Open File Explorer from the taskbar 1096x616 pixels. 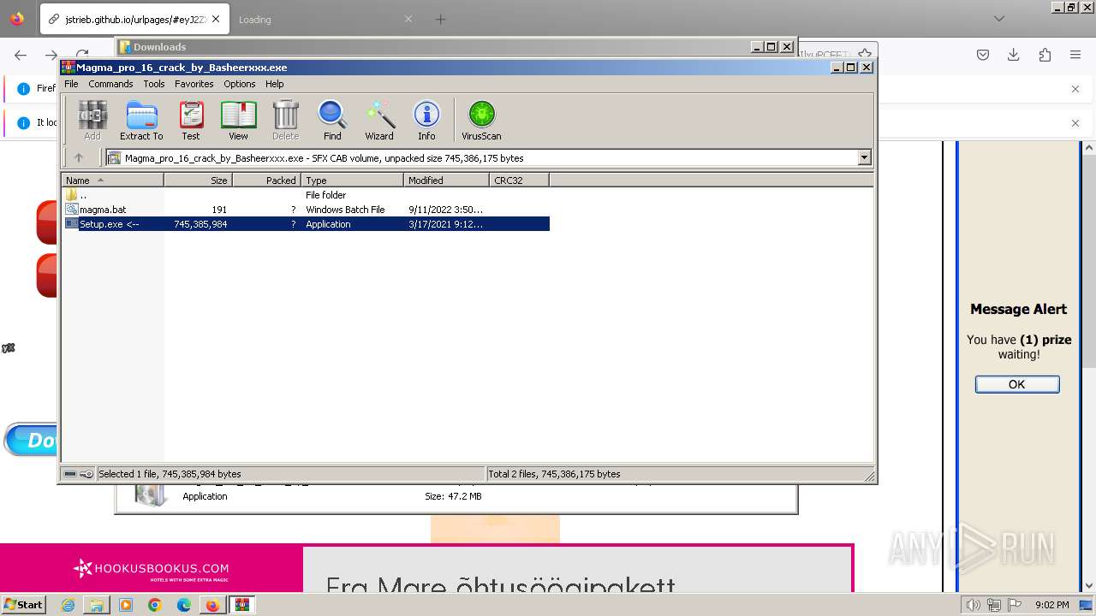tap(97, 605)
